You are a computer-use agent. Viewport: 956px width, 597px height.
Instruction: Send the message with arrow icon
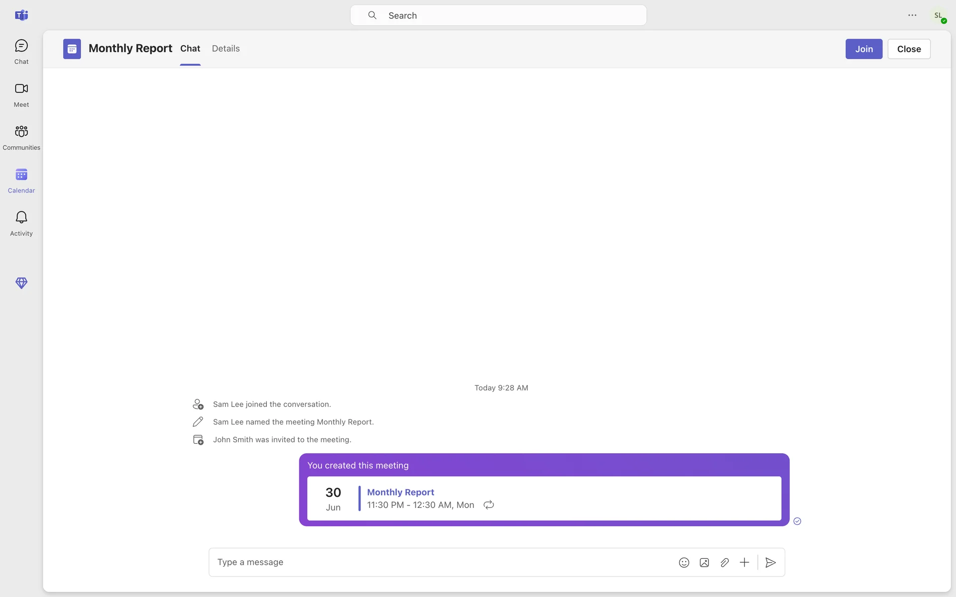(770, 563)
